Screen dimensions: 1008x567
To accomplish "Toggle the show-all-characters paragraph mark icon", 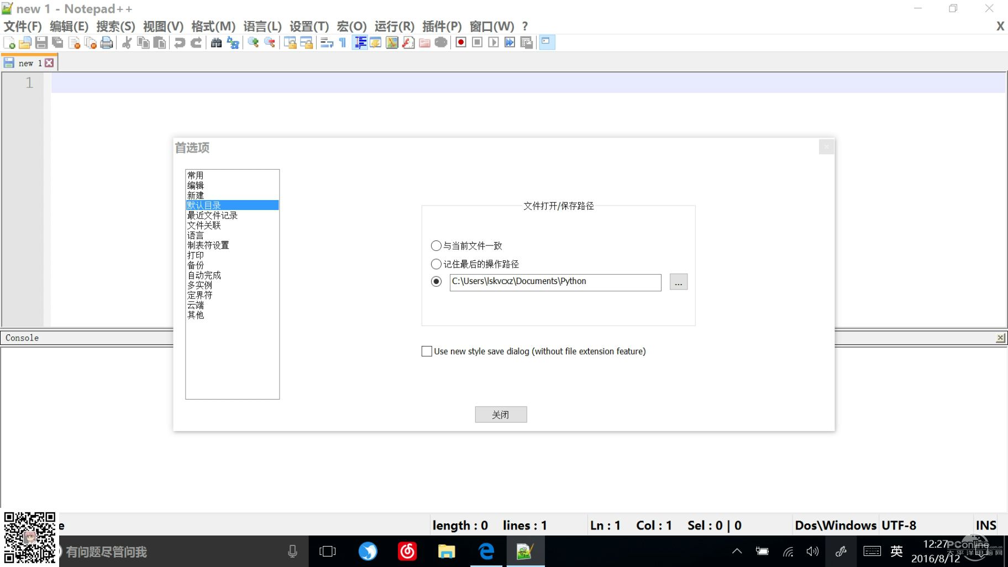I will pyautogui.click(x=342, y=43).
